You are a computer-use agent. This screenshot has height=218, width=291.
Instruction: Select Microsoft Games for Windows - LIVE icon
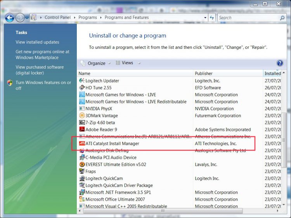(82, 94)
